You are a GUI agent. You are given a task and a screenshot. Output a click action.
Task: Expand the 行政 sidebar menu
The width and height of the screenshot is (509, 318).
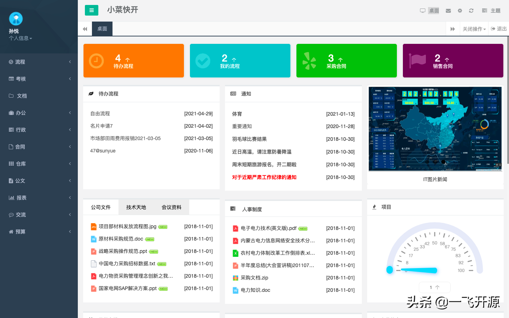click(39, 130)
